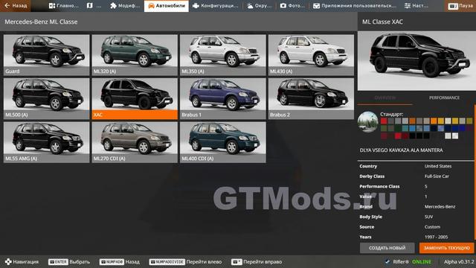The height and width of the screenshot is (268, 476).
Task: Open the Конфигураци tab
Action: pos(216,6)
